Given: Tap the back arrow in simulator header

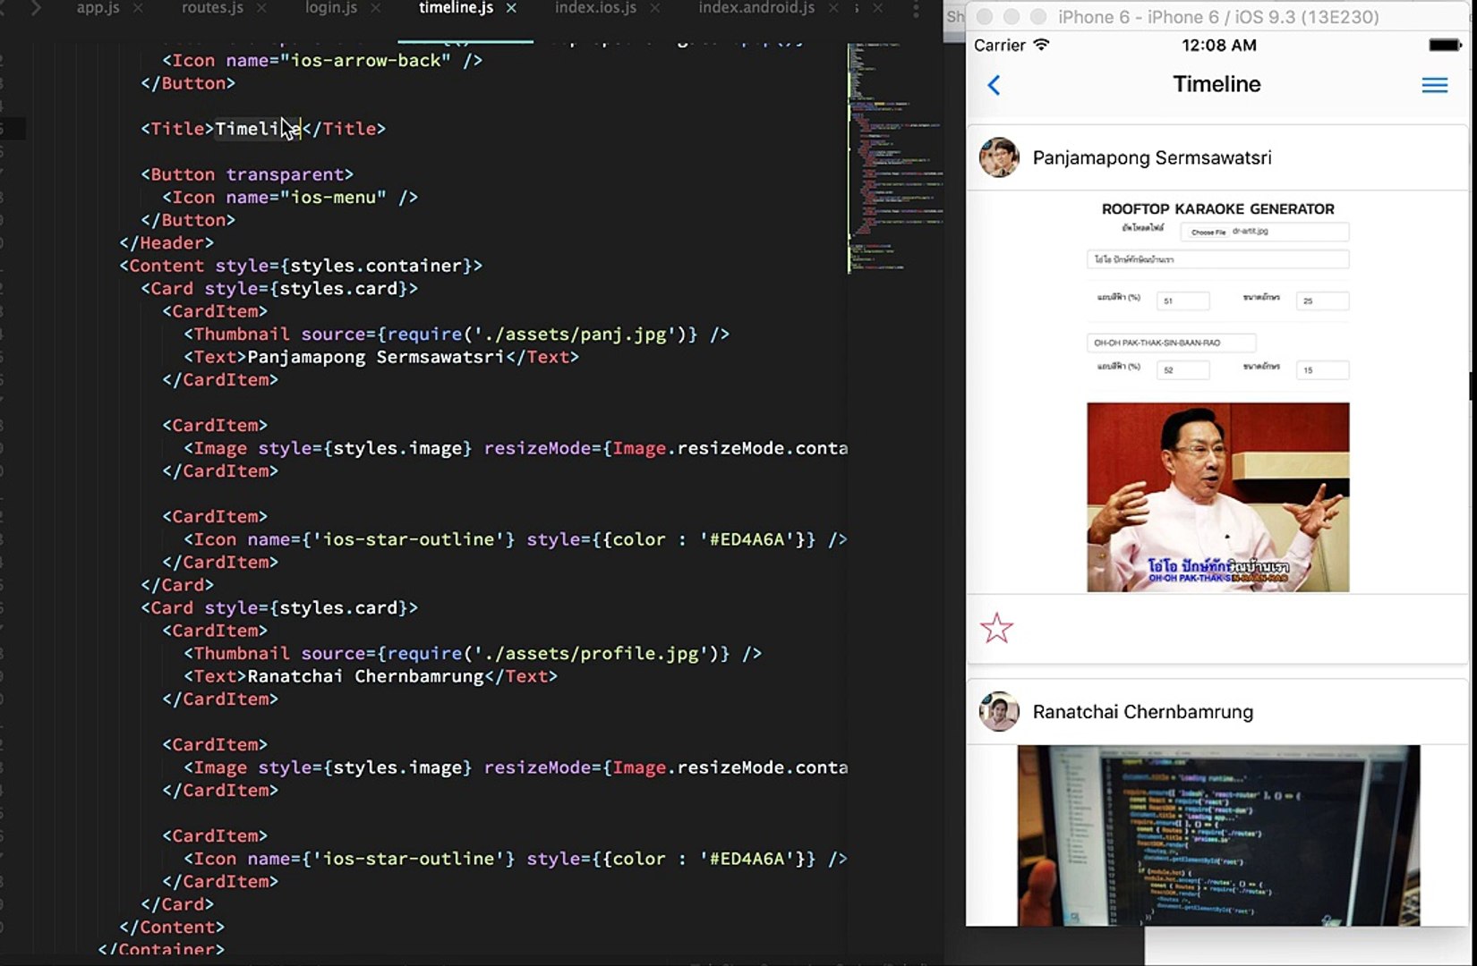Looking at the screenshot, I should click(x=994, y=85).
